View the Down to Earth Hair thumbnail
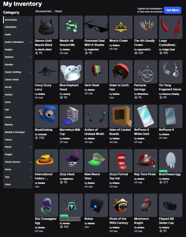Image resolution: width=186 pixels, height=237 pixels. coord(121,72)
